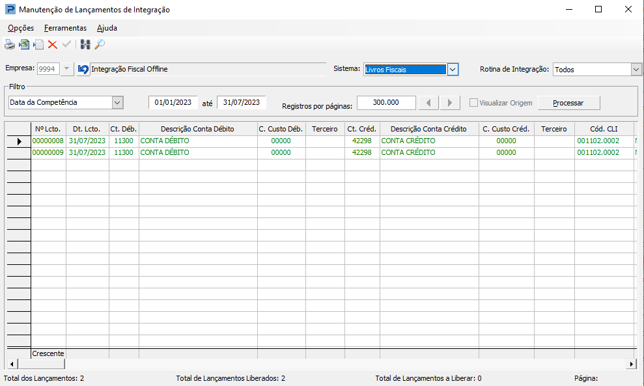This screenshot has height=386, width=644.
Task: Click the Crescente sort label in grid footer
Action: click(48, 353)
